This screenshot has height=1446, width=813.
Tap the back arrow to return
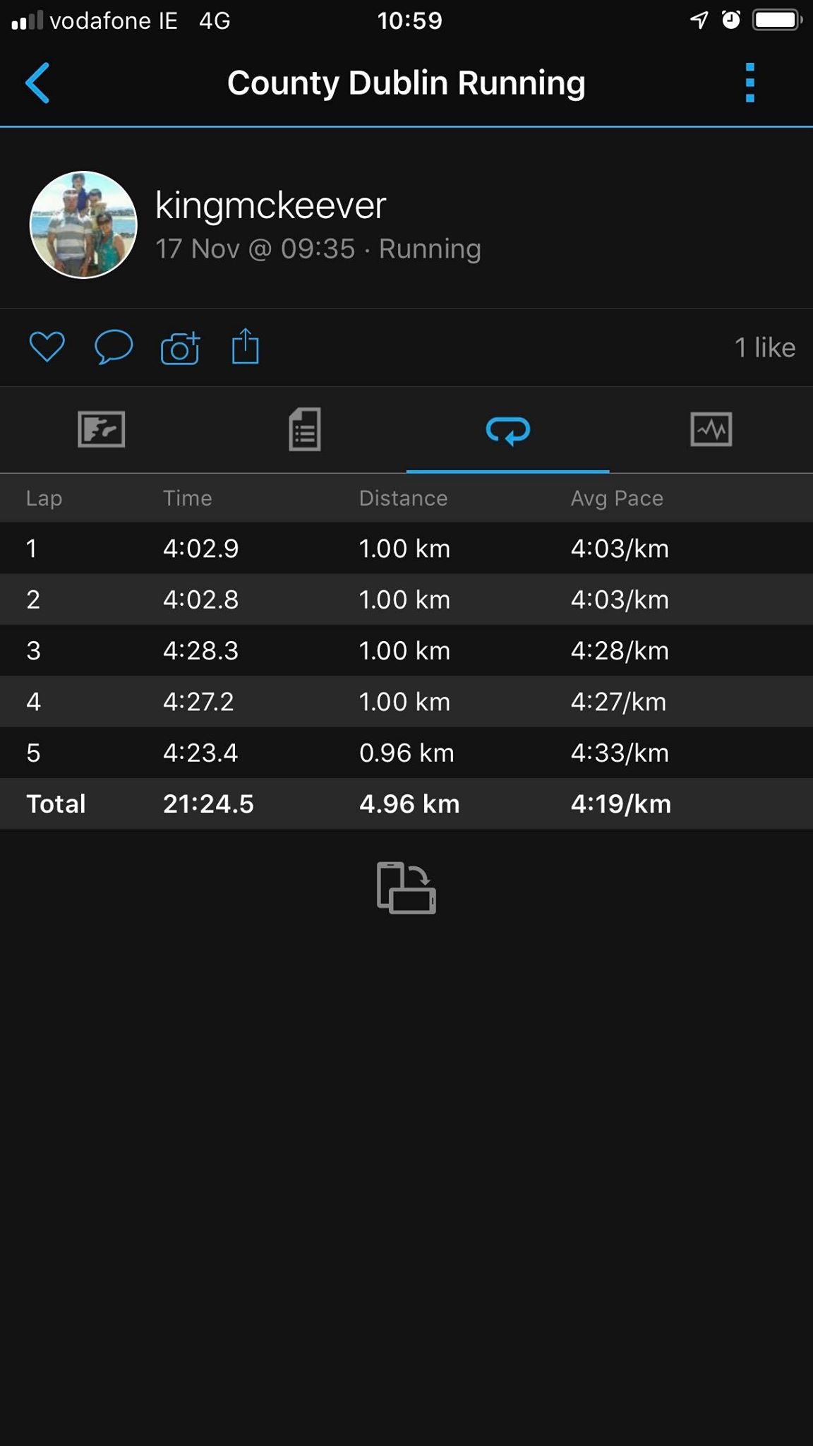[38, 83]
